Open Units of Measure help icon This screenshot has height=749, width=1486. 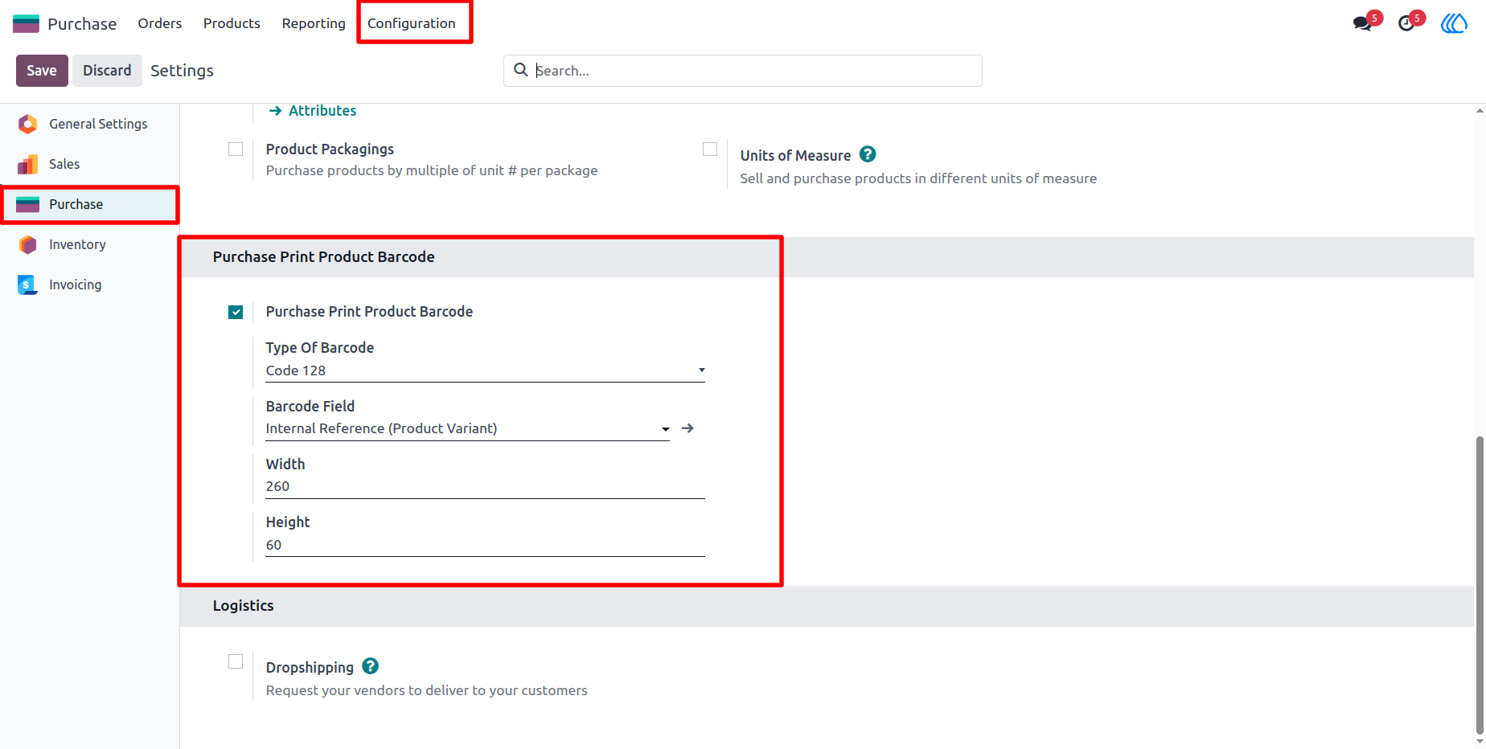868,154
